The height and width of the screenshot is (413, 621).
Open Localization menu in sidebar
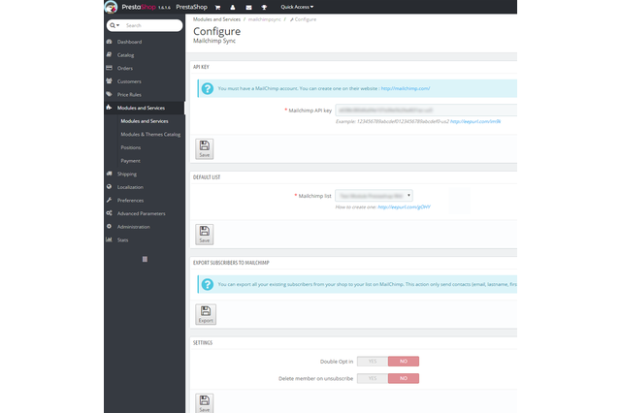point(130,187)
